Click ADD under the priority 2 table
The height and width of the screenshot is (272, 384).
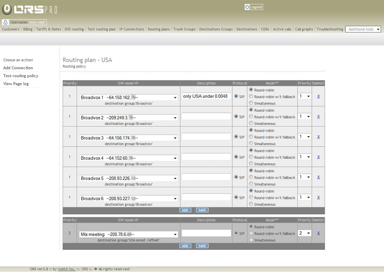[185, 246]
